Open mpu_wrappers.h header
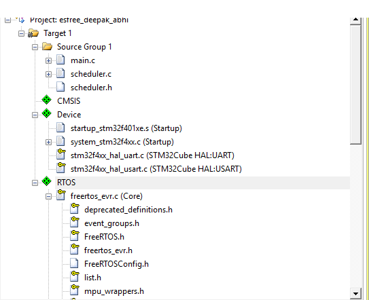This screenshot has width=369, height=300. pos(114,291)
